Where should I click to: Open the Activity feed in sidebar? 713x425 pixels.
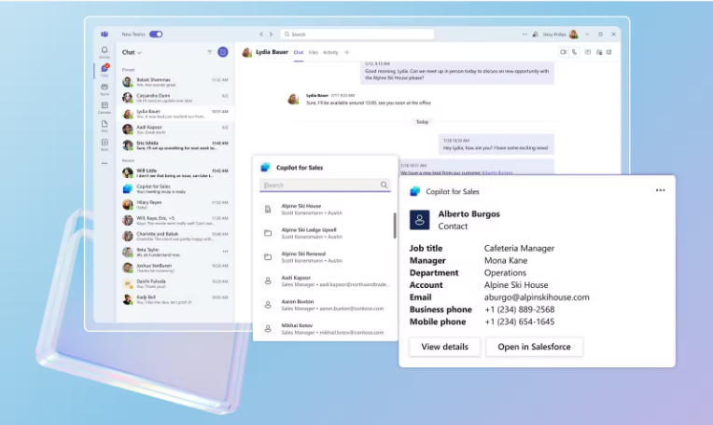(105, 52)
